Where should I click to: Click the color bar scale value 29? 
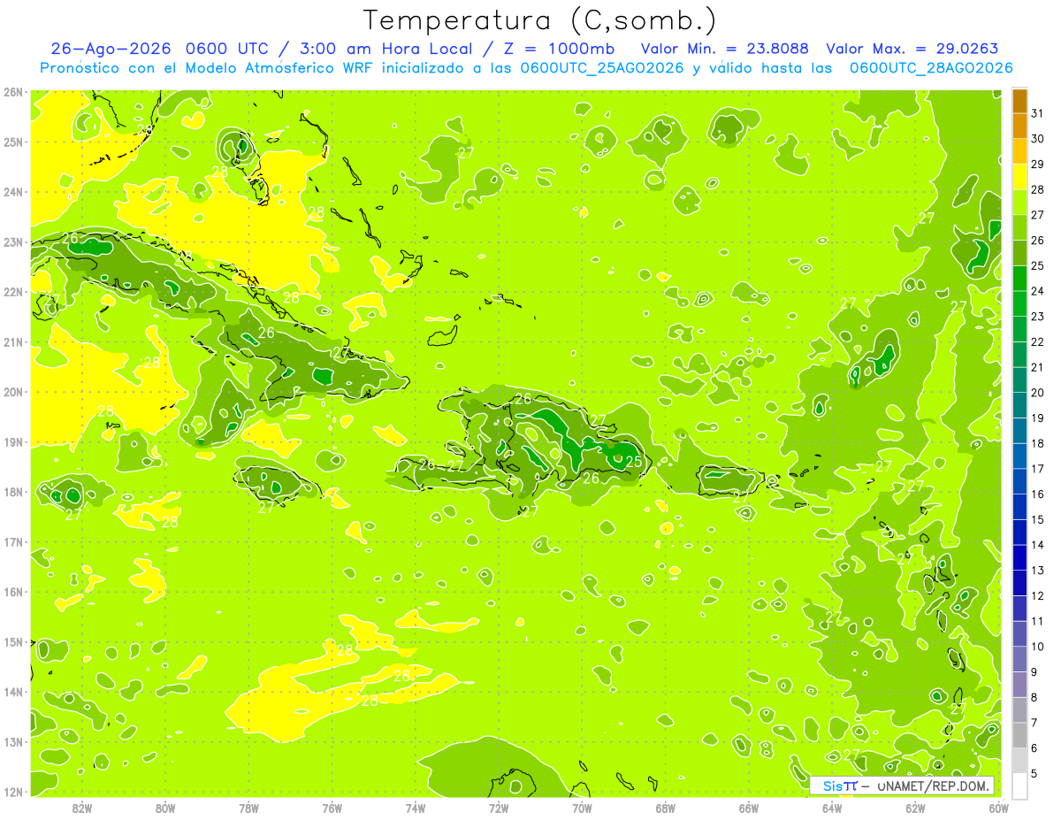[1038, 165]
